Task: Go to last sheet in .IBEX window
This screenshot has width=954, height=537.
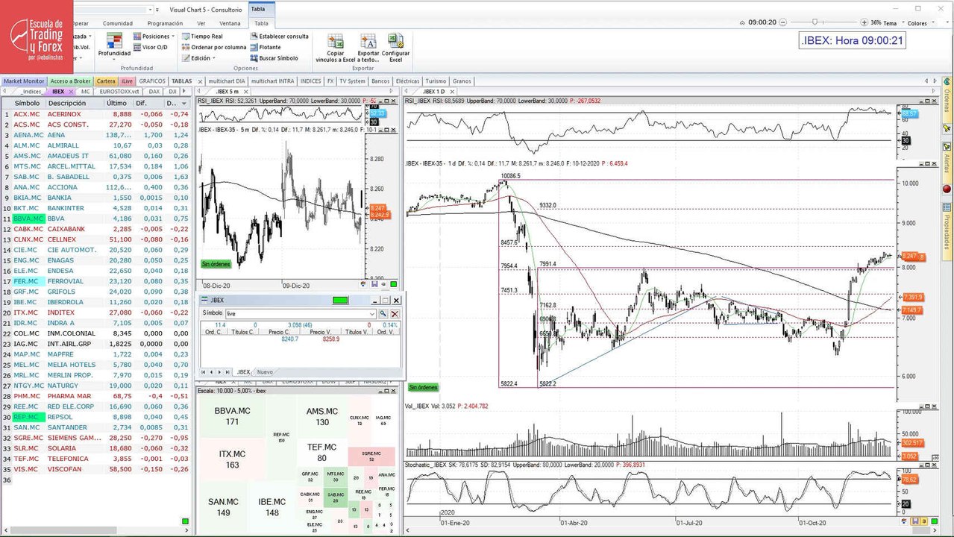Action: pos(227,371)
